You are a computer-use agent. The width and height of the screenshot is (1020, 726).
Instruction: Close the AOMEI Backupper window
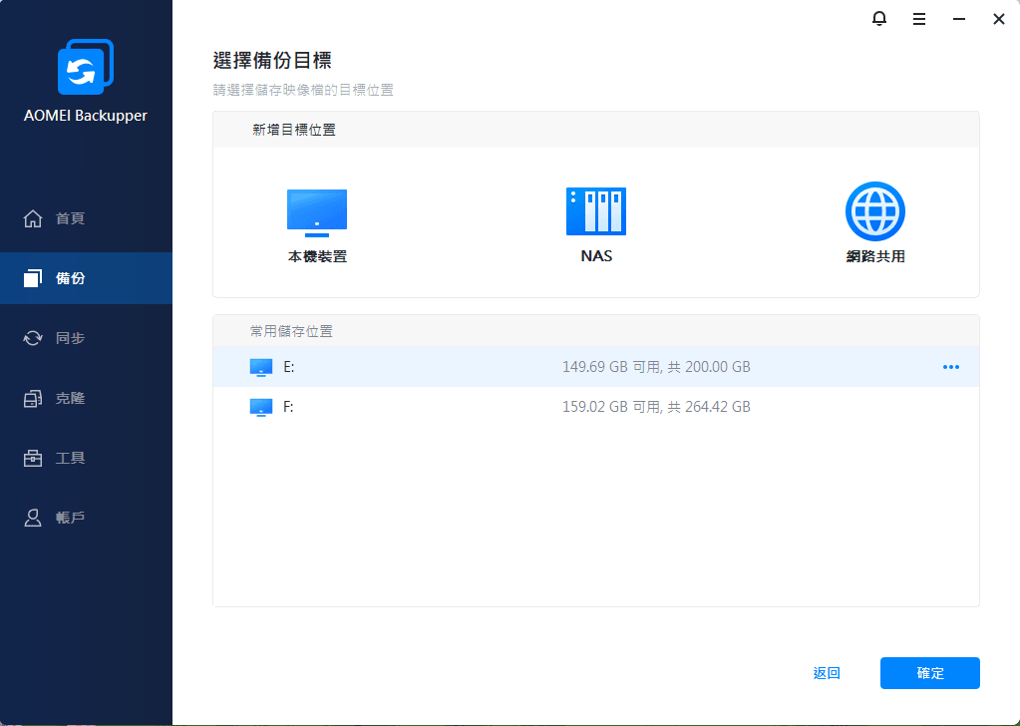point(999,19)
